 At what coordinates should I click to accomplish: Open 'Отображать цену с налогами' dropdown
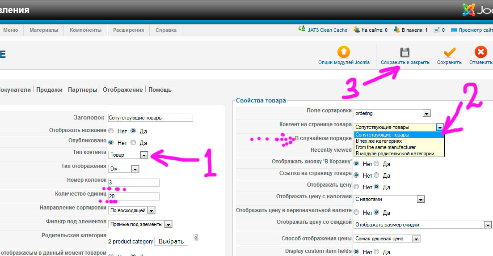pos(389,199)
